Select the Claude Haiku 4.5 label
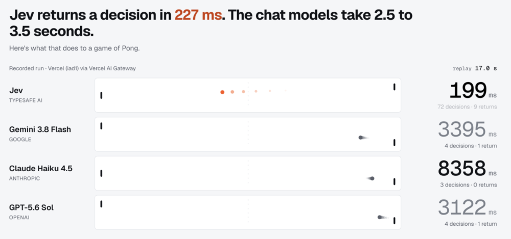Screen dimensions: 511x239 (41, 169)
